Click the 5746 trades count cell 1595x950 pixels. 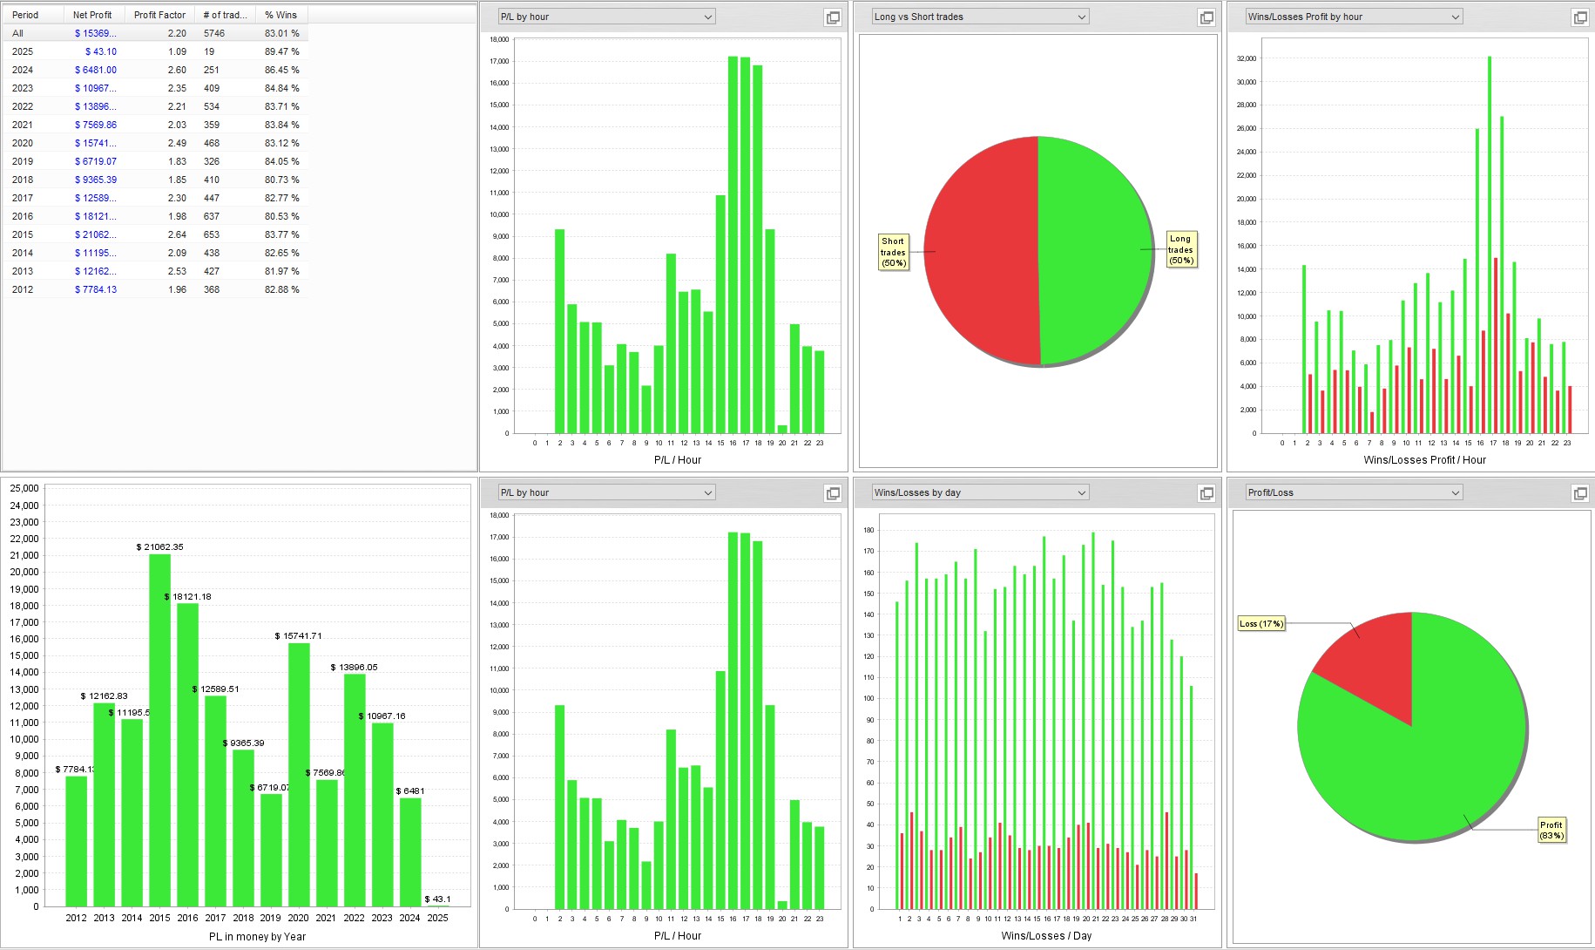point(214,33)
